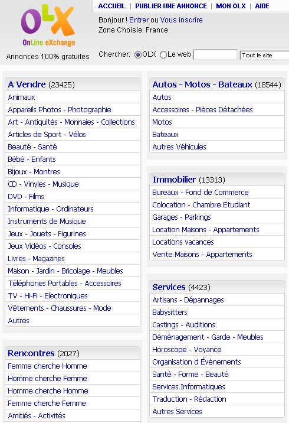Open the Immobilier category heading

(x=174, y=180)
